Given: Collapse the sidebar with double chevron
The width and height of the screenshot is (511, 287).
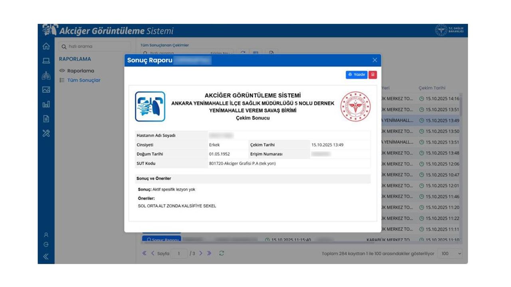Looking at the screenshot, I should [46, 257].
